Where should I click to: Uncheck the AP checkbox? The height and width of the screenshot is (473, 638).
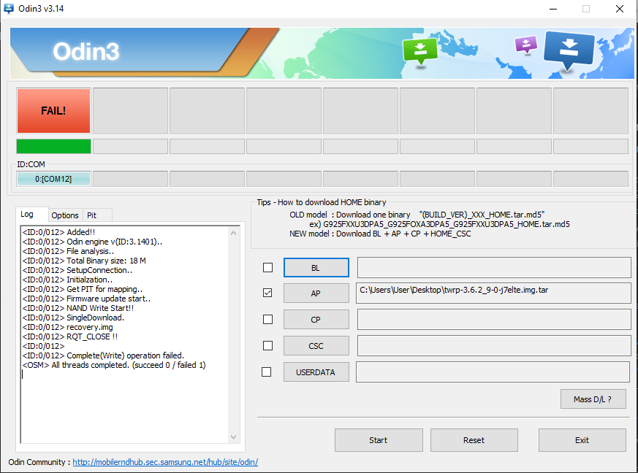click(267, 293)
